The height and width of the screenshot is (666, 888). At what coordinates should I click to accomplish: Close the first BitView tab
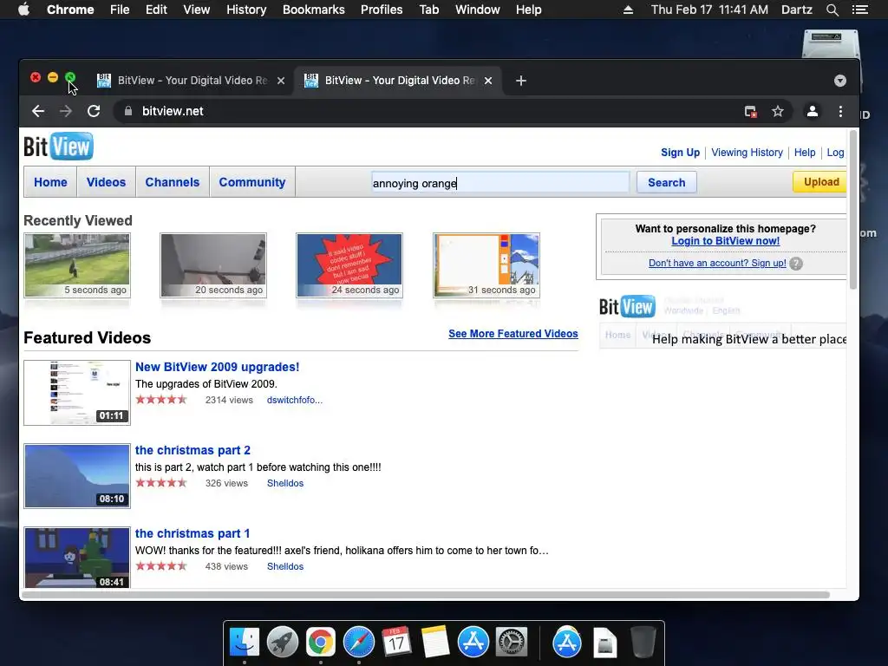(281, 81)
